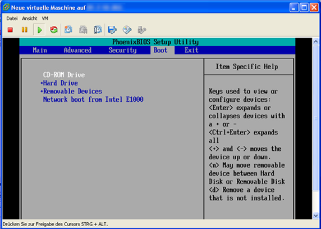Close the virtual machine console window
The height and width of the screenshot is (229, 321).
click(314, 8)
